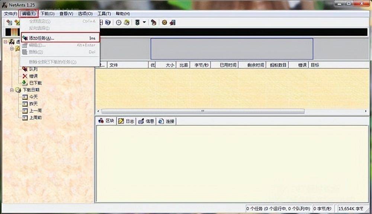Sort by the 蚂蚁数目 column header

278,65
